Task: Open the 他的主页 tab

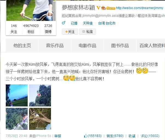Action: coord(22,46)
